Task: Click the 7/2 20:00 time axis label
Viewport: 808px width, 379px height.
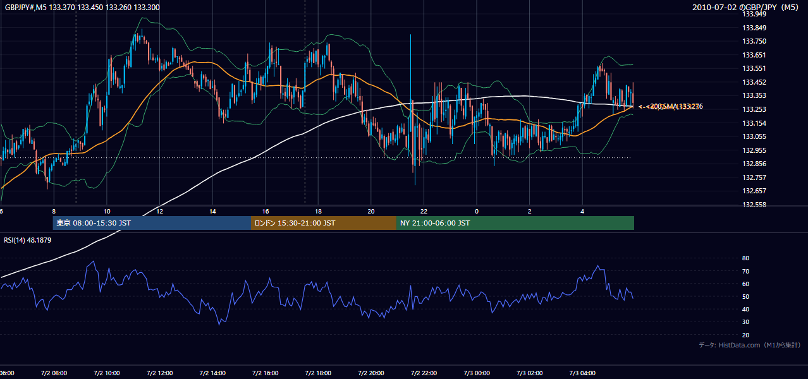Action: click(371, 373)
